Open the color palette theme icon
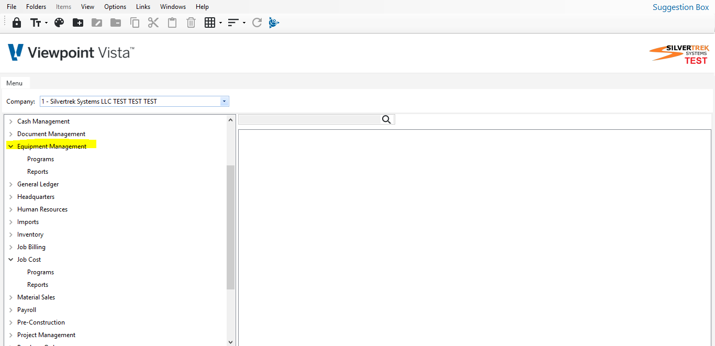The width and height of the screenshot is (715, 346). coord(59,23)
